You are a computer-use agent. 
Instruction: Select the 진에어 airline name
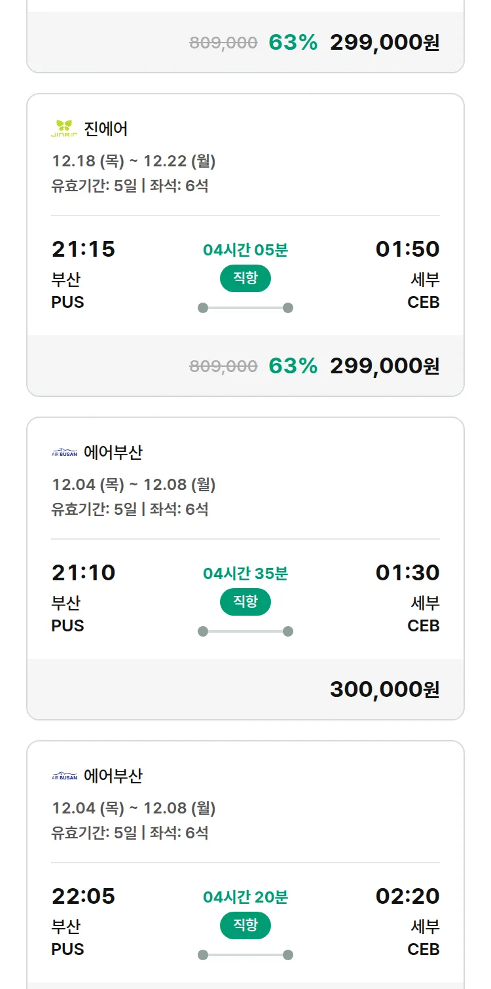pyautogui.click(x=106, y=129)
